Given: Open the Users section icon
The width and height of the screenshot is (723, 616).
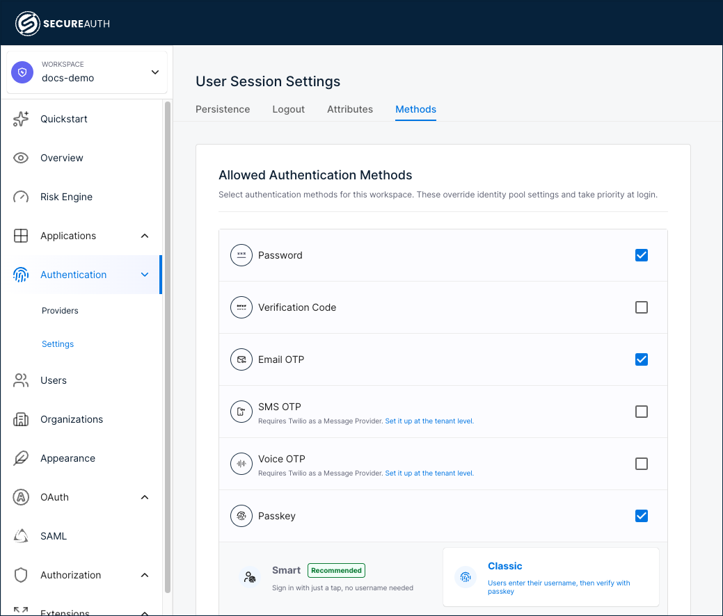Looking at the screenshot, I should coord(21,380).
